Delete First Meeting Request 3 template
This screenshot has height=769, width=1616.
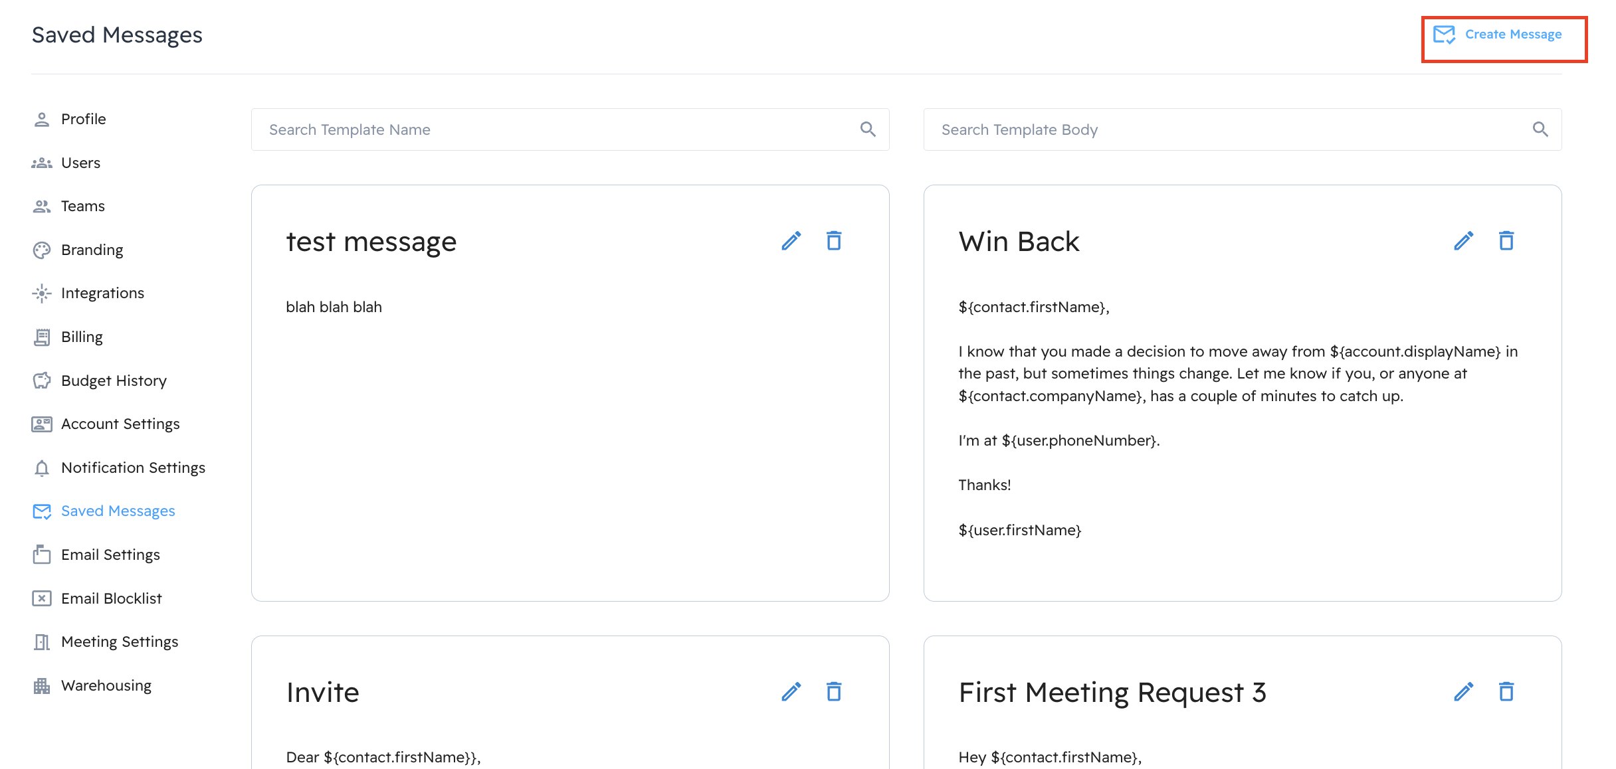coord(1506,691)
